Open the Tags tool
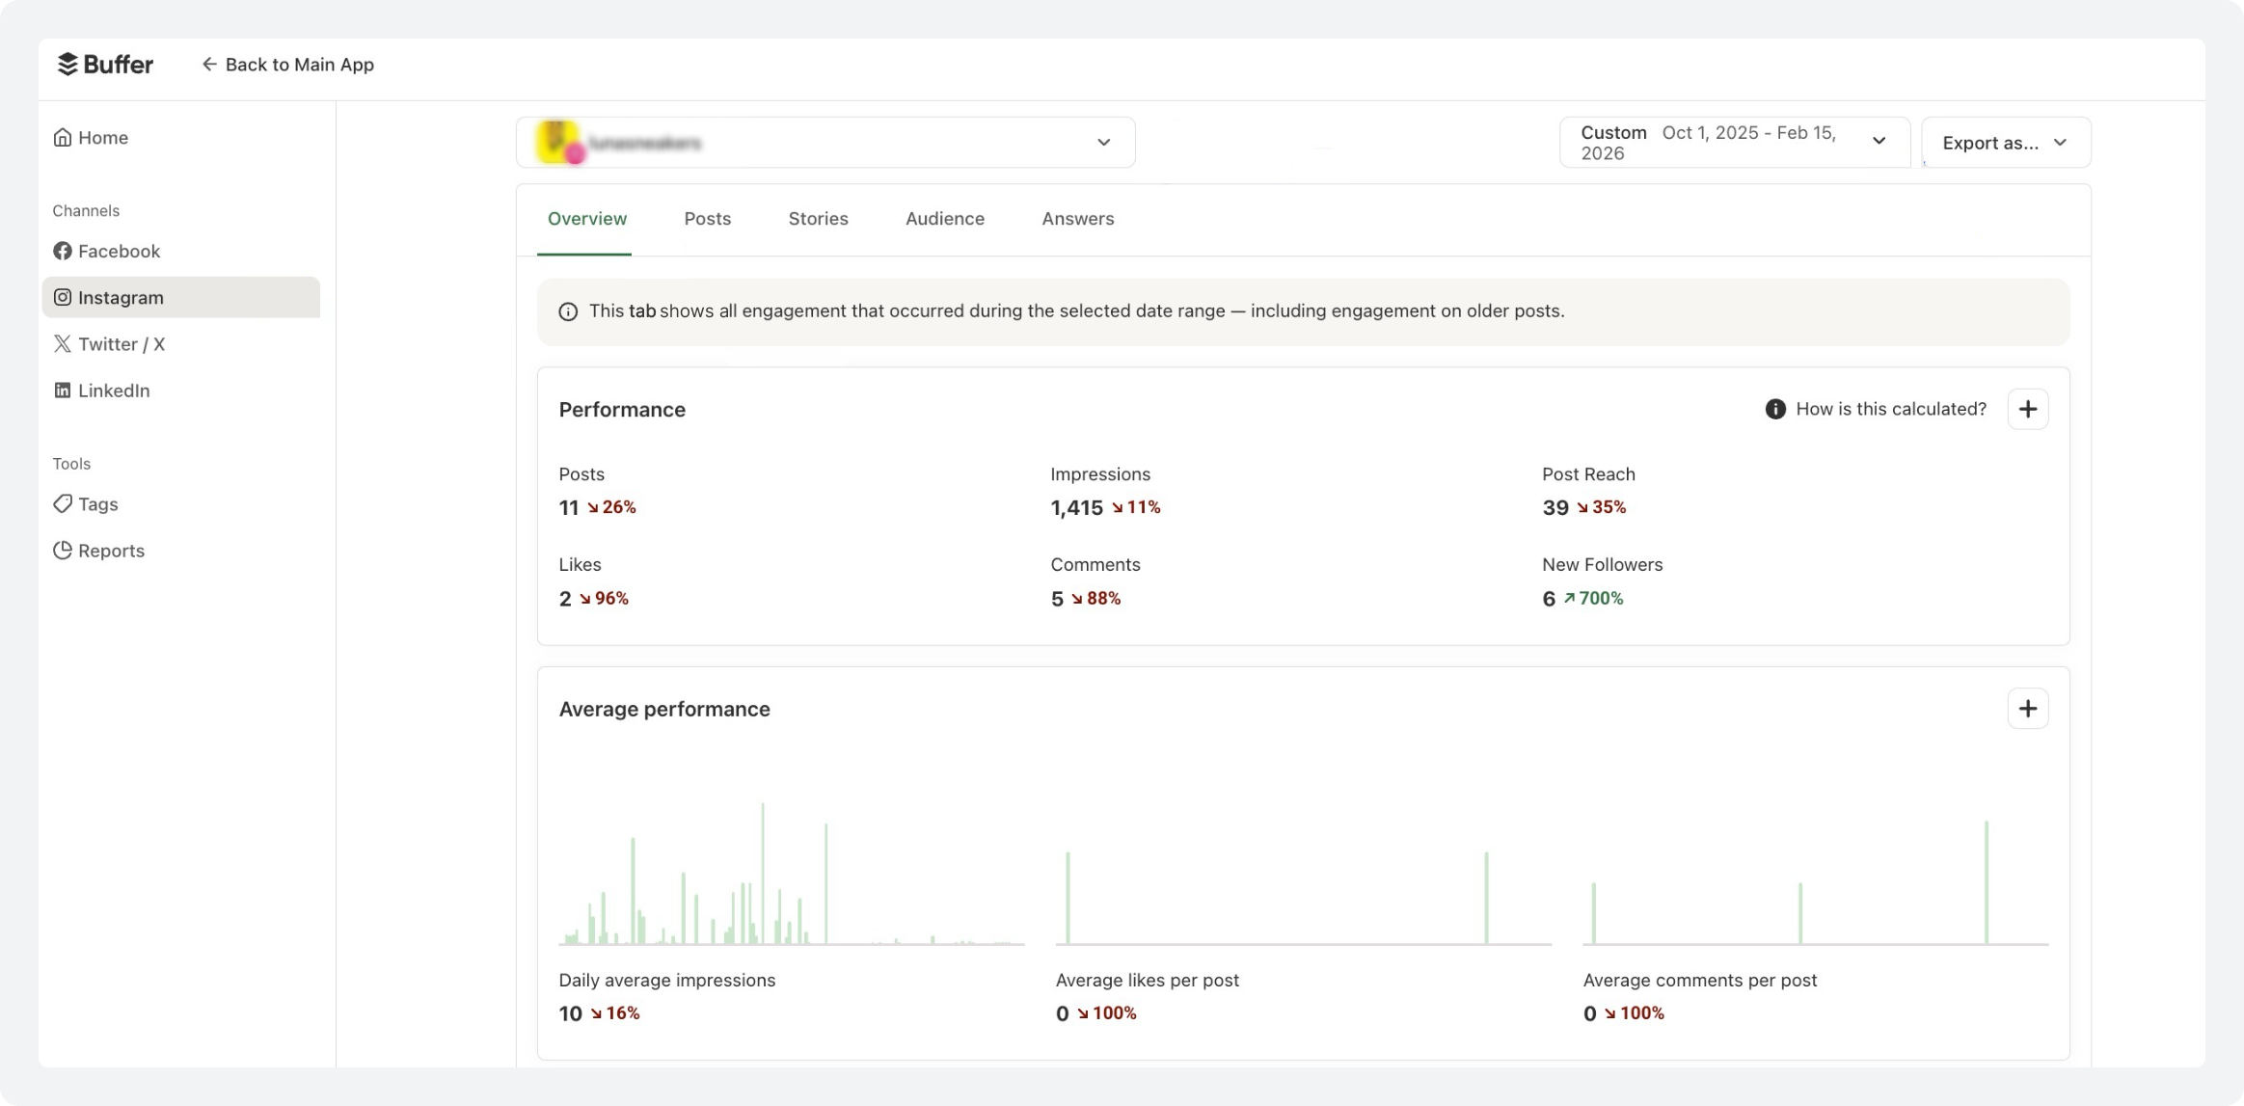The width and height of the screenshot is (2244, 1106). [x=180, y=504]
